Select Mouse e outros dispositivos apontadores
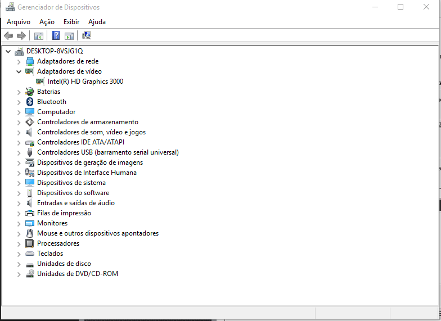This screenshot has width=441, height=321. (x=97, y=233)
